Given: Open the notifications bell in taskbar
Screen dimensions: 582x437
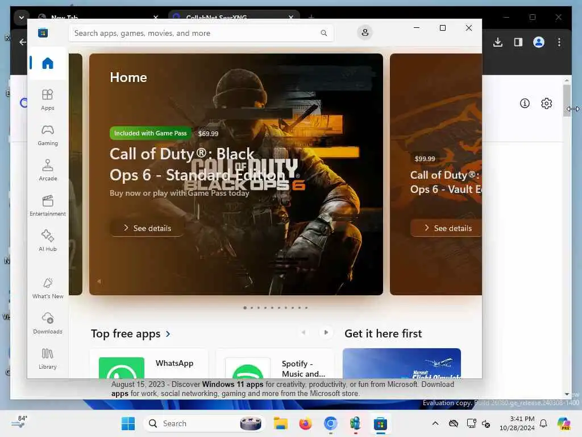Looking at the screenshot, I should (543, 423).
